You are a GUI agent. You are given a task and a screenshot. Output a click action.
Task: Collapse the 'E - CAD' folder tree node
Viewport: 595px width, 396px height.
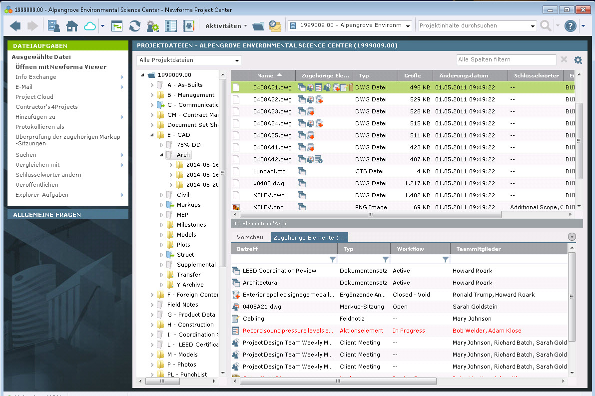153,135
